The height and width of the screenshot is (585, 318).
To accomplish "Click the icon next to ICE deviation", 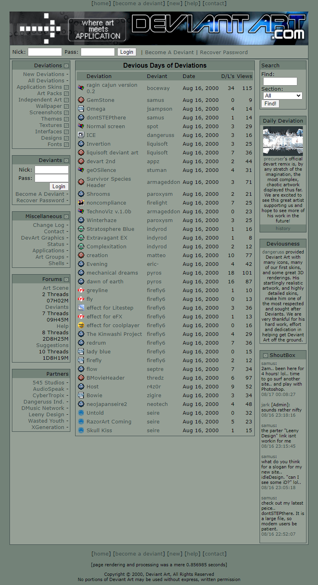I will (81, 135).
